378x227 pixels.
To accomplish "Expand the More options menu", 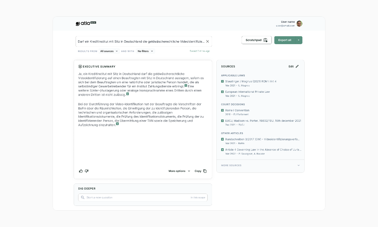I will click(x=179, y=171).
